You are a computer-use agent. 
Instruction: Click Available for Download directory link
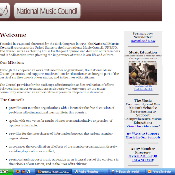143,158
